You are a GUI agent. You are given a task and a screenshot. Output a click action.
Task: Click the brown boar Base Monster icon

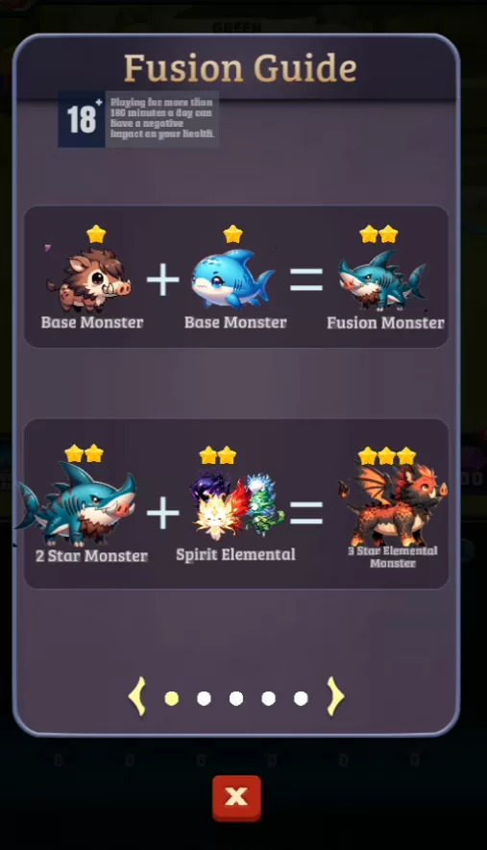point(89,279)
